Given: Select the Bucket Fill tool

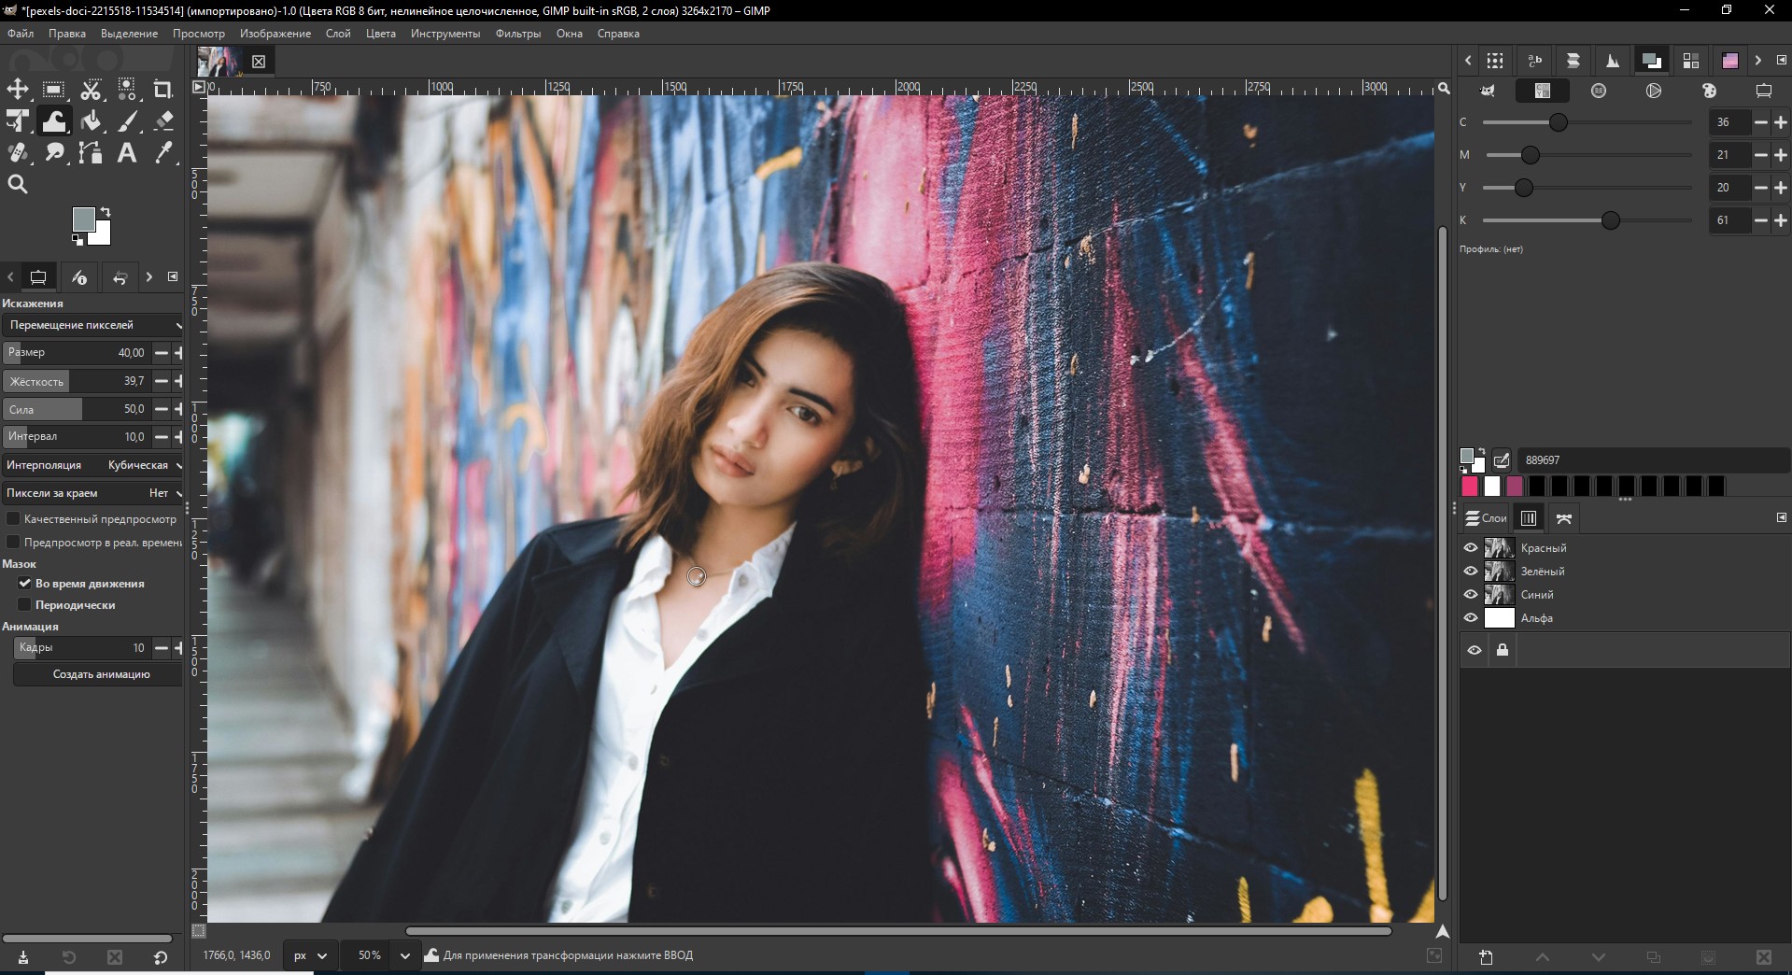Looking at the screenshot, I should [91, 121].
